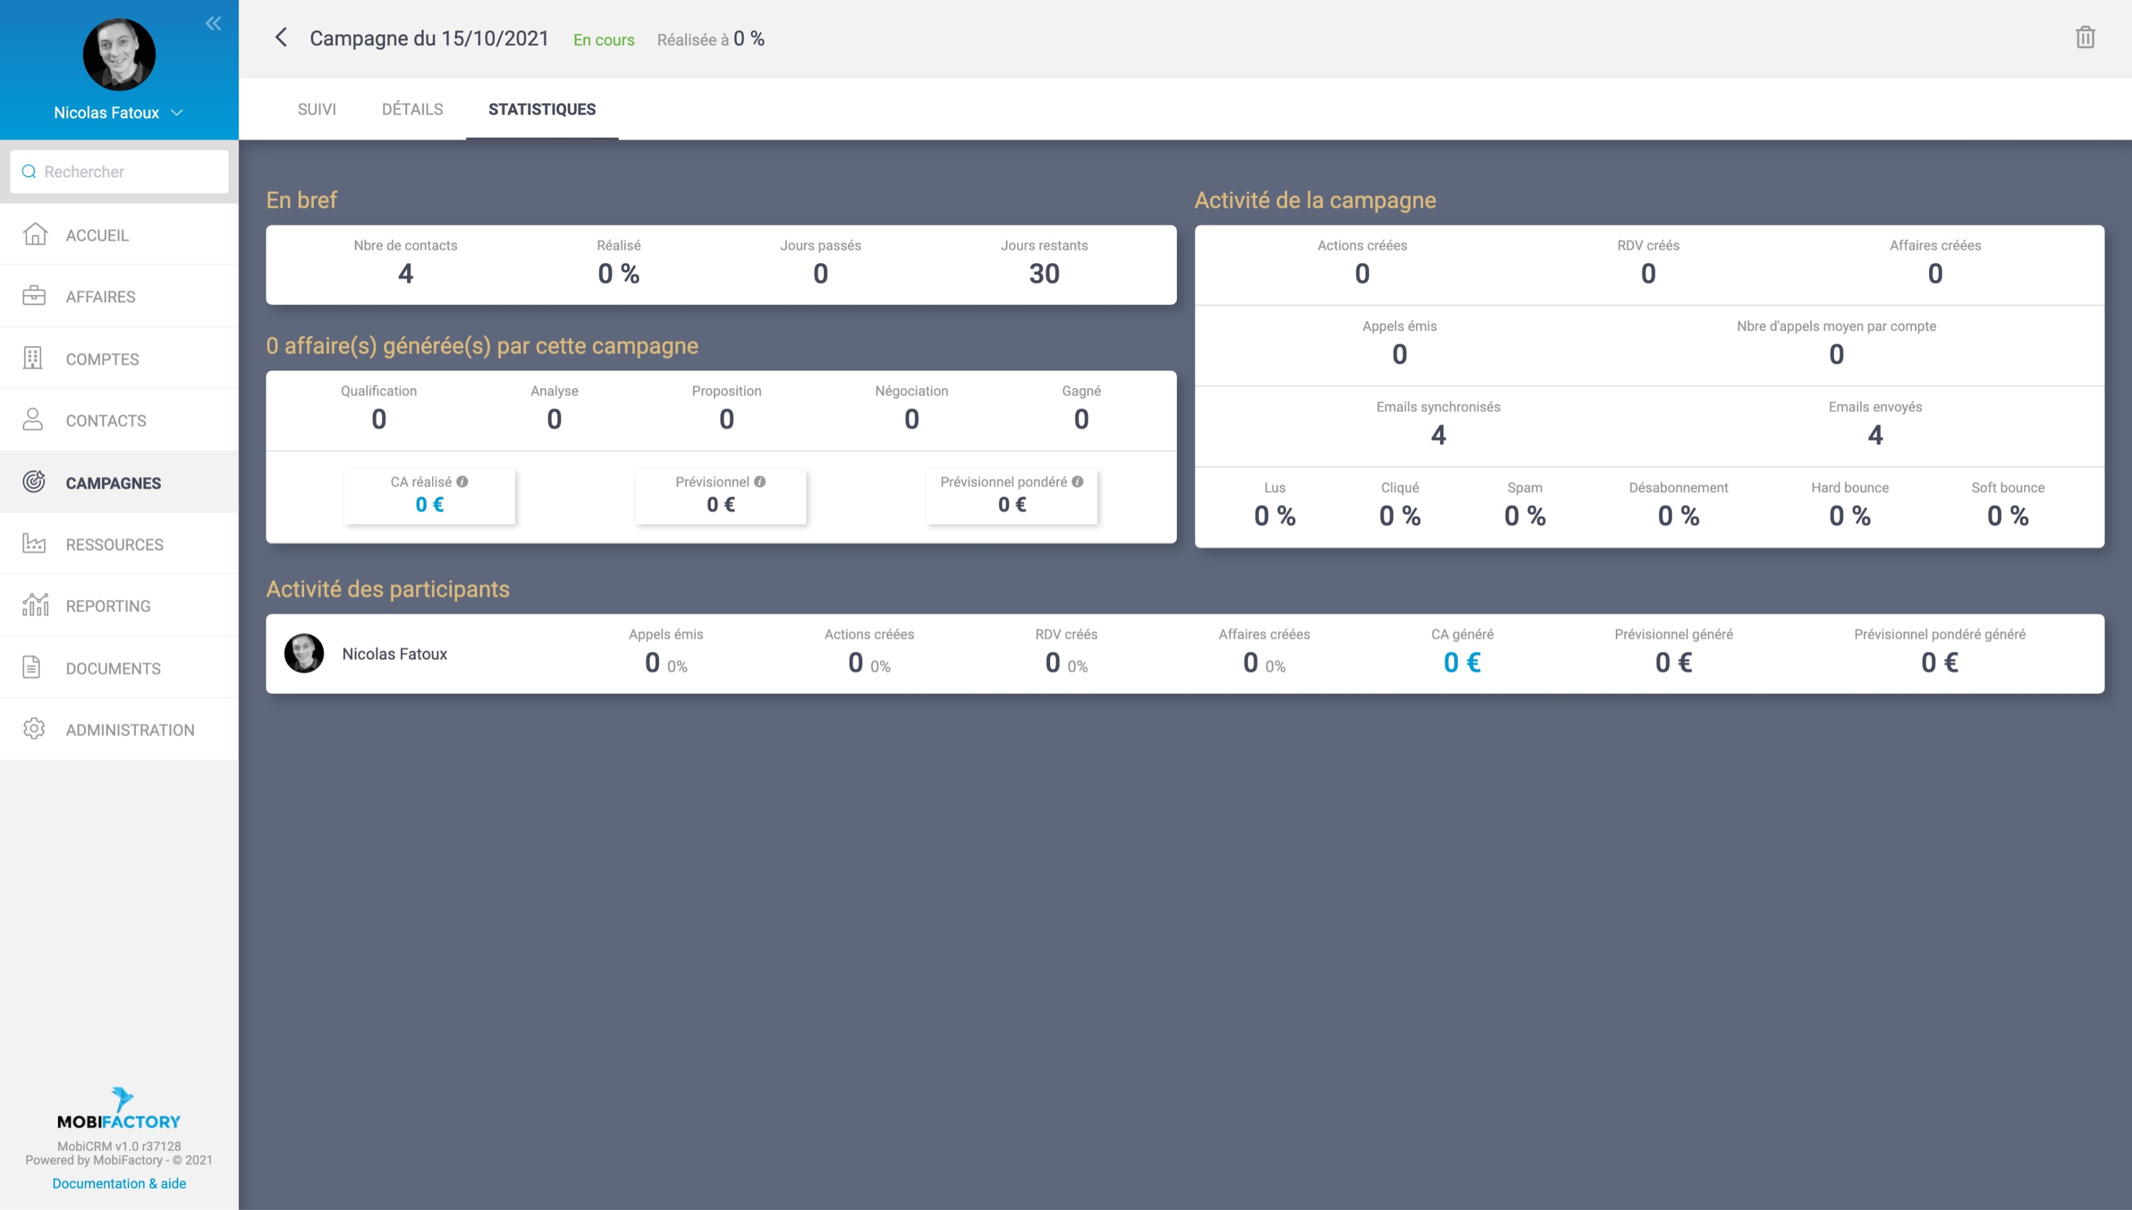This screenshot has height=1210, width=2132.
Task: Click the Administration gear icon
Action: coord(34,729)
